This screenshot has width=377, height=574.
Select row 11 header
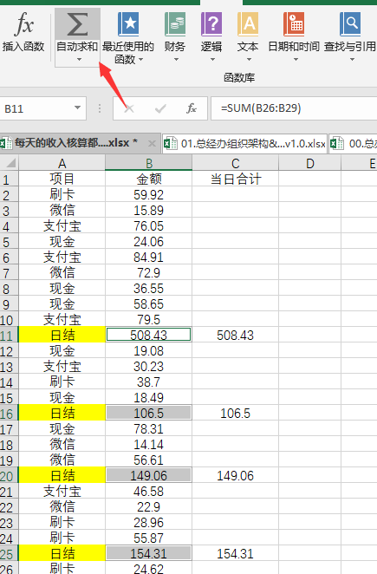tap(9, 336)
